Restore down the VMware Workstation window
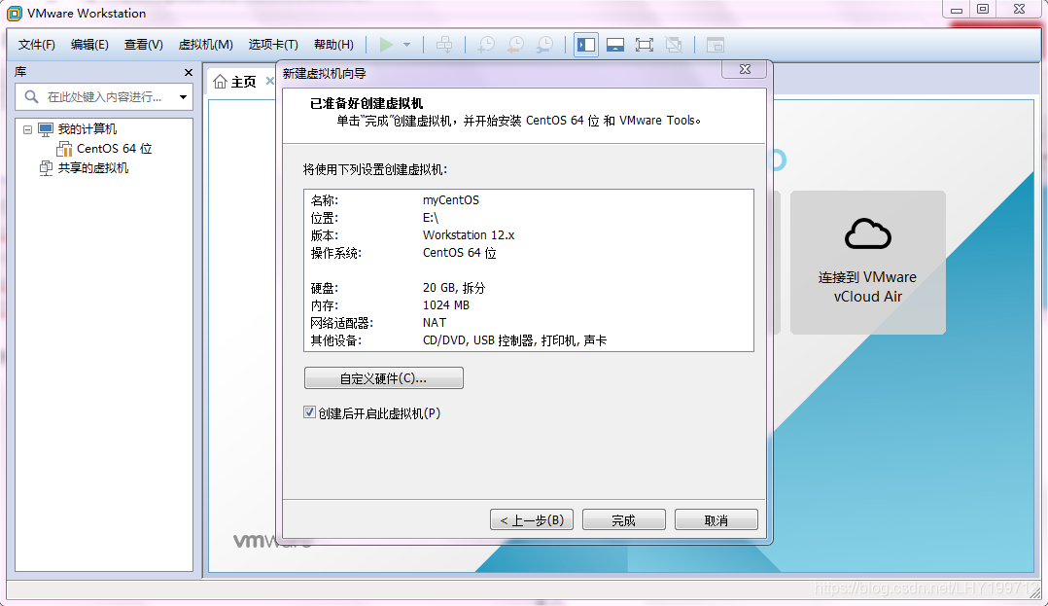This screenshot has width=1048, height=606. [983, 10]
